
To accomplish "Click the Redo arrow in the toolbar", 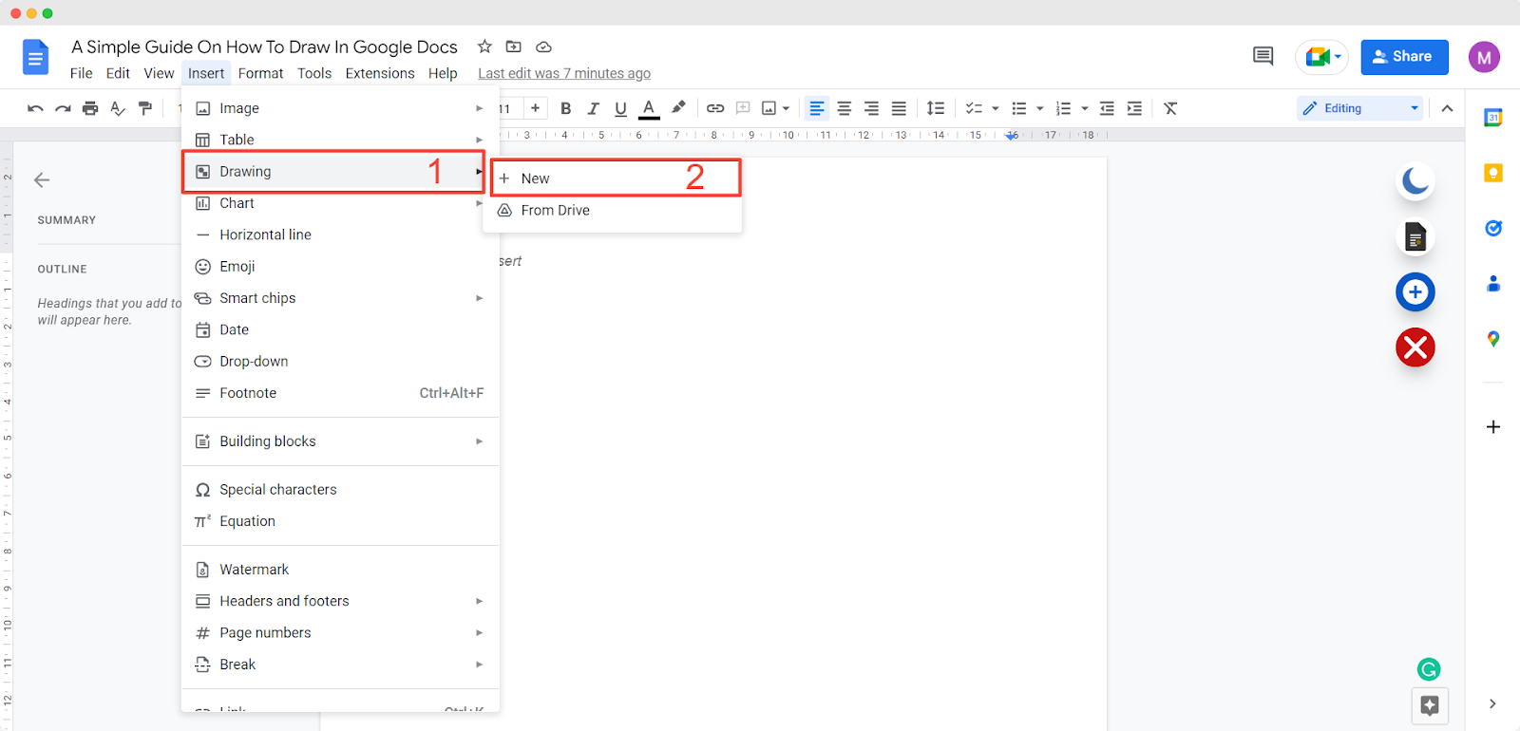I will [63, 108].
